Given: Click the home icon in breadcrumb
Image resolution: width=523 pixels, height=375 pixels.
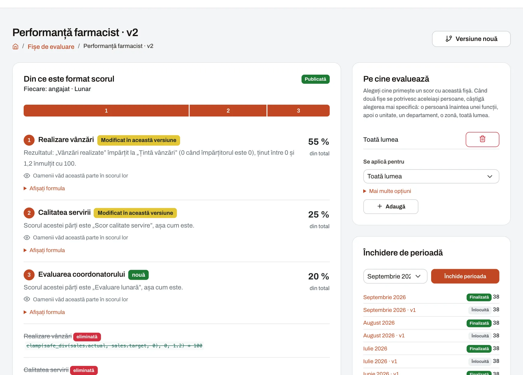Looking at the screenshot, I should pyautogui.click(x=15, y=46).
